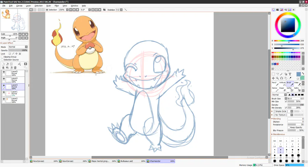Screen dimensions: 308x167
Task: Select the Move tool
Action: click(273, 78)
